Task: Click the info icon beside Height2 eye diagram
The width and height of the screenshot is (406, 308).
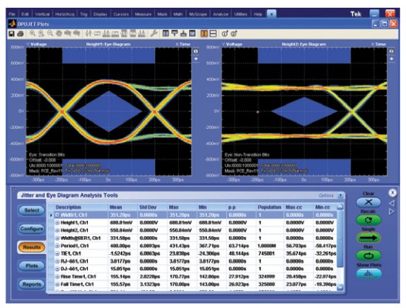Action: [x=391, y=52]
